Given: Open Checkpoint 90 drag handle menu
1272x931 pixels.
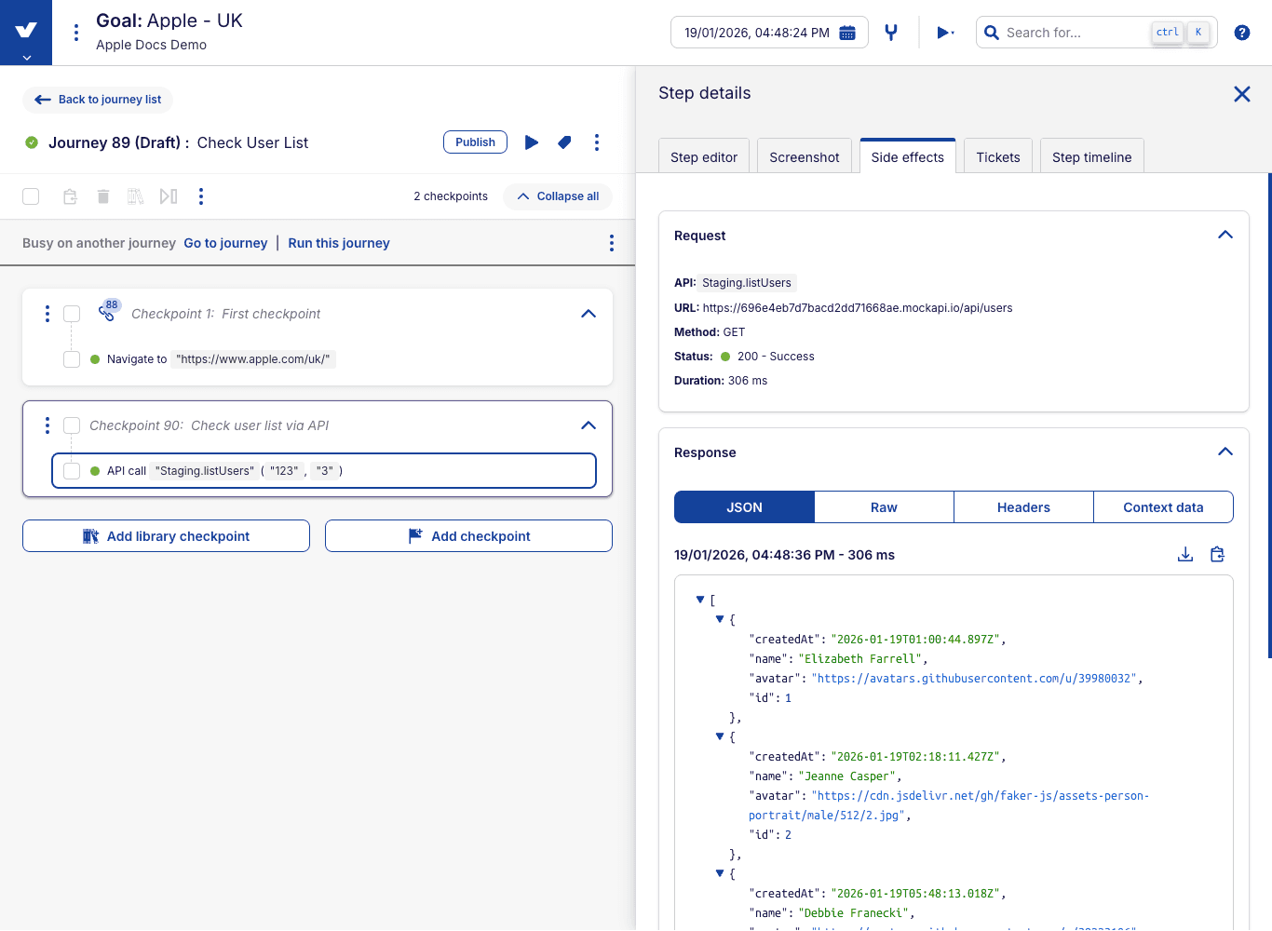Looking at the screenshot, I should tap(47, 425).
